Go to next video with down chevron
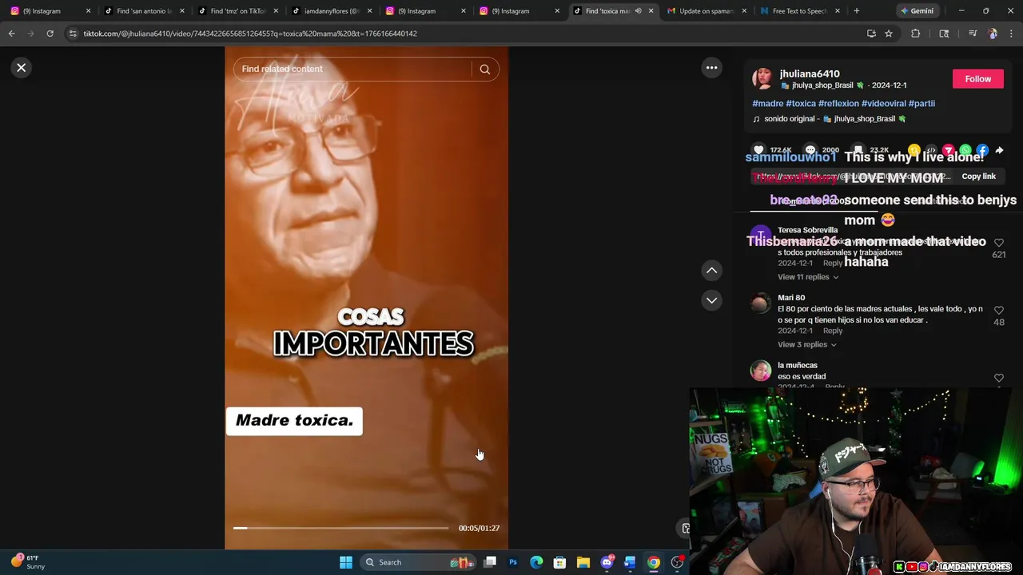The height and width of the screenshot is (575, 1023). tap(711, 300)
